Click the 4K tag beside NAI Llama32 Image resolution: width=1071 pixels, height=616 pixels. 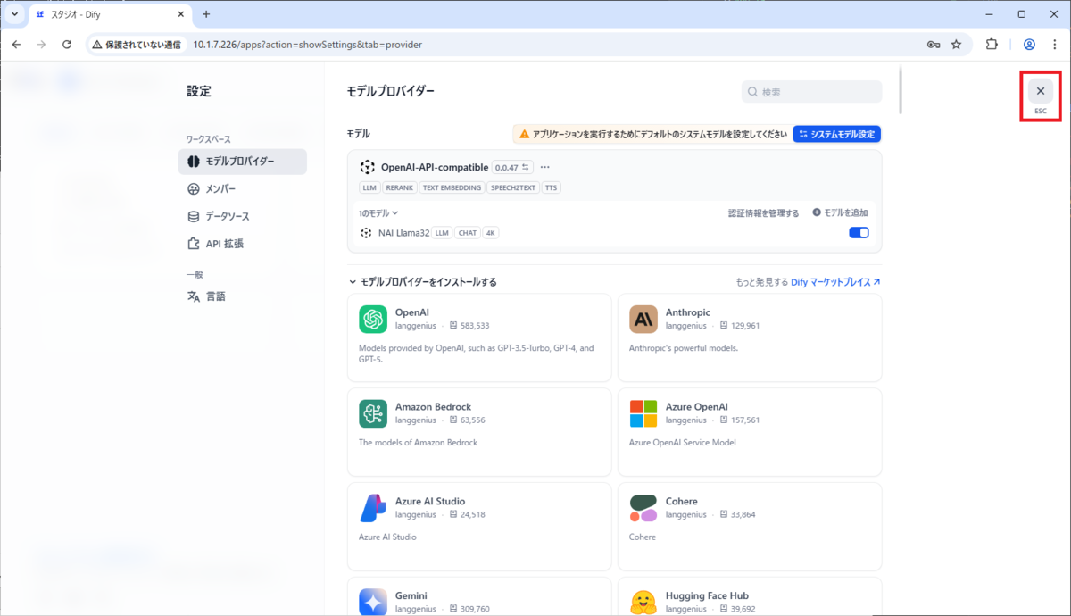(491, 233)
